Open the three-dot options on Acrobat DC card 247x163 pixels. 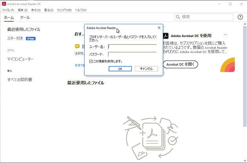[x=225, y=35]
